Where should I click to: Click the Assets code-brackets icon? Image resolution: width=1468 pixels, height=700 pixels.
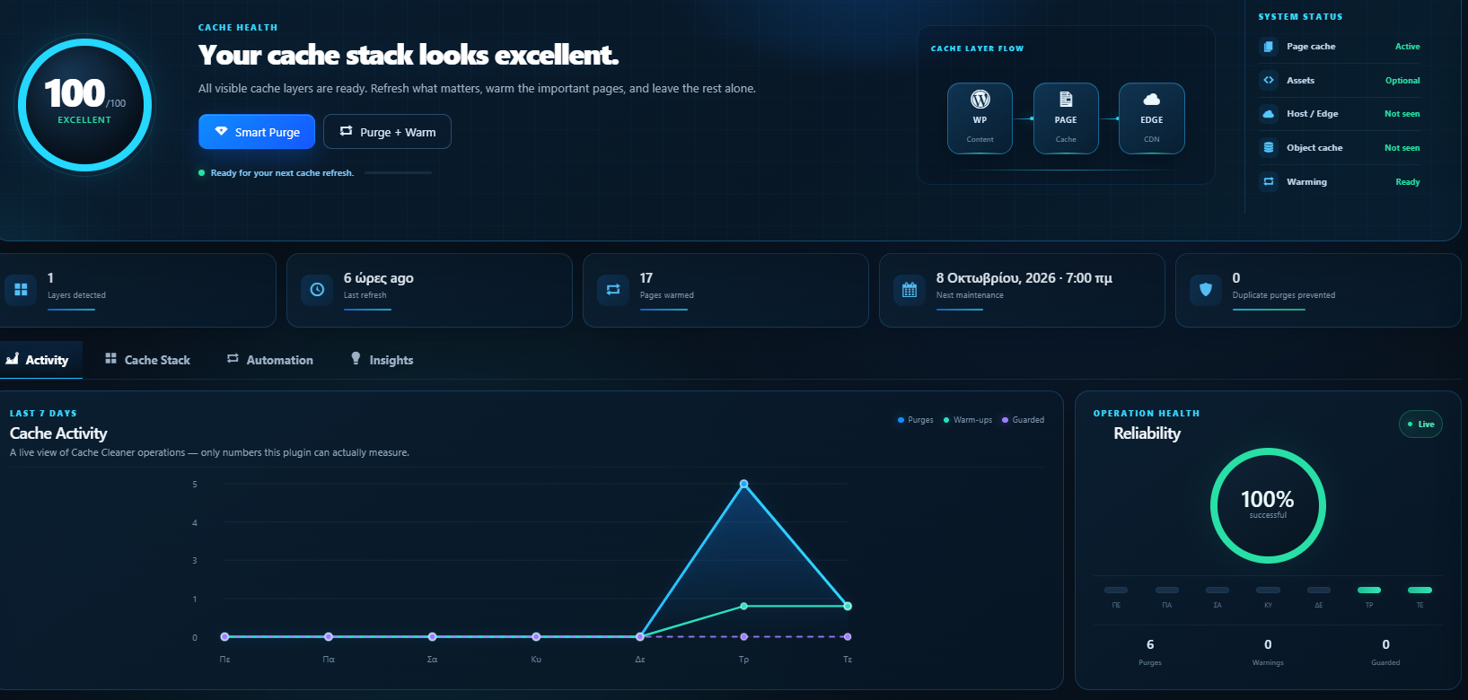(1268, 80)
